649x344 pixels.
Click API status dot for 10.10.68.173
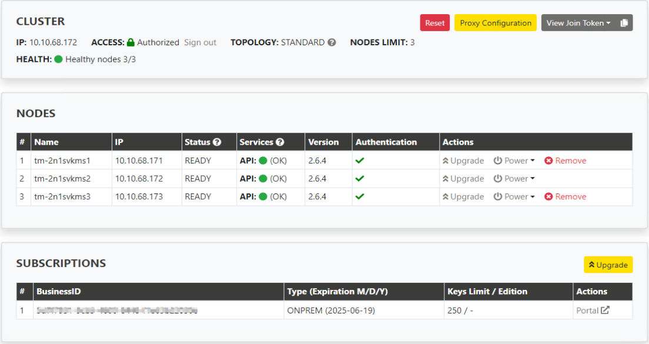[263, 196]
